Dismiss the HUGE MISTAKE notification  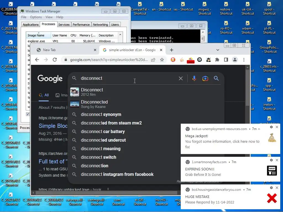click(277, 188)
